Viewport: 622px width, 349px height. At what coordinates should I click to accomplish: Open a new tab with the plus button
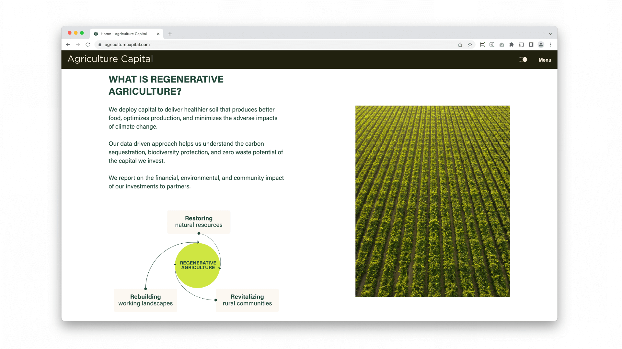pyautogui.click(x=170, y=34)
